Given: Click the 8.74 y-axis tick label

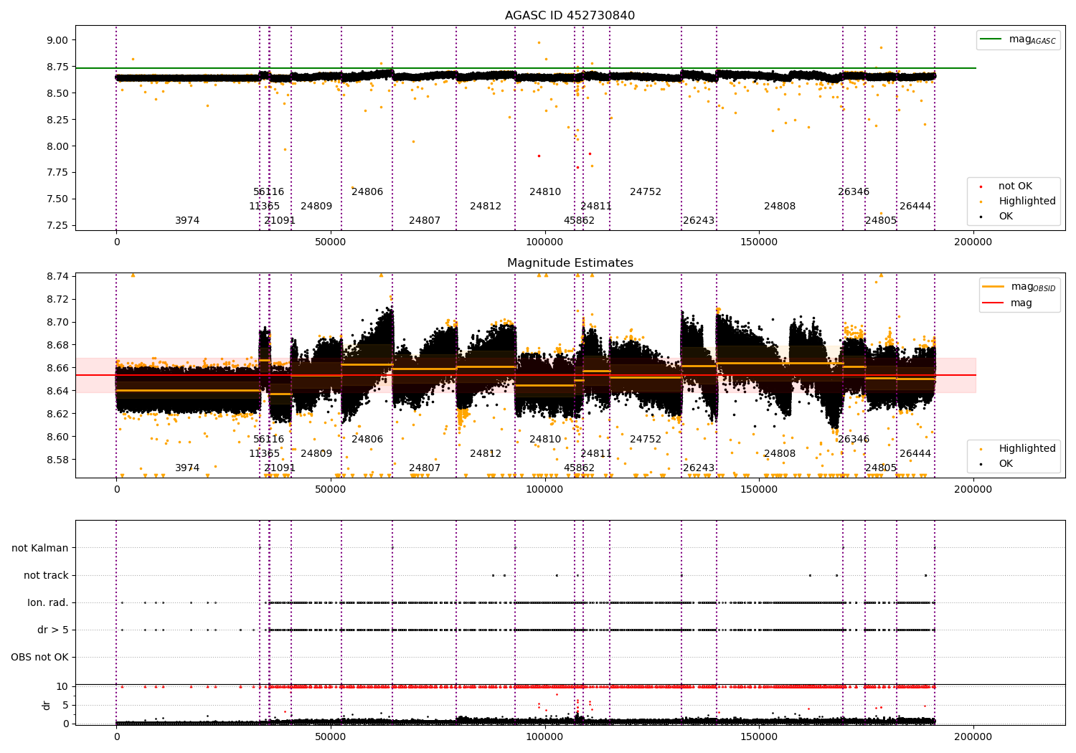Looking at the screenshot, I should tap(57, 277).
